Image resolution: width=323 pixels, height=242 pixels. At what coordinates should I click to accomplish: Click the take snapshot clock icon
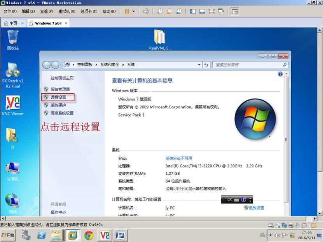[x=160, y=11]
